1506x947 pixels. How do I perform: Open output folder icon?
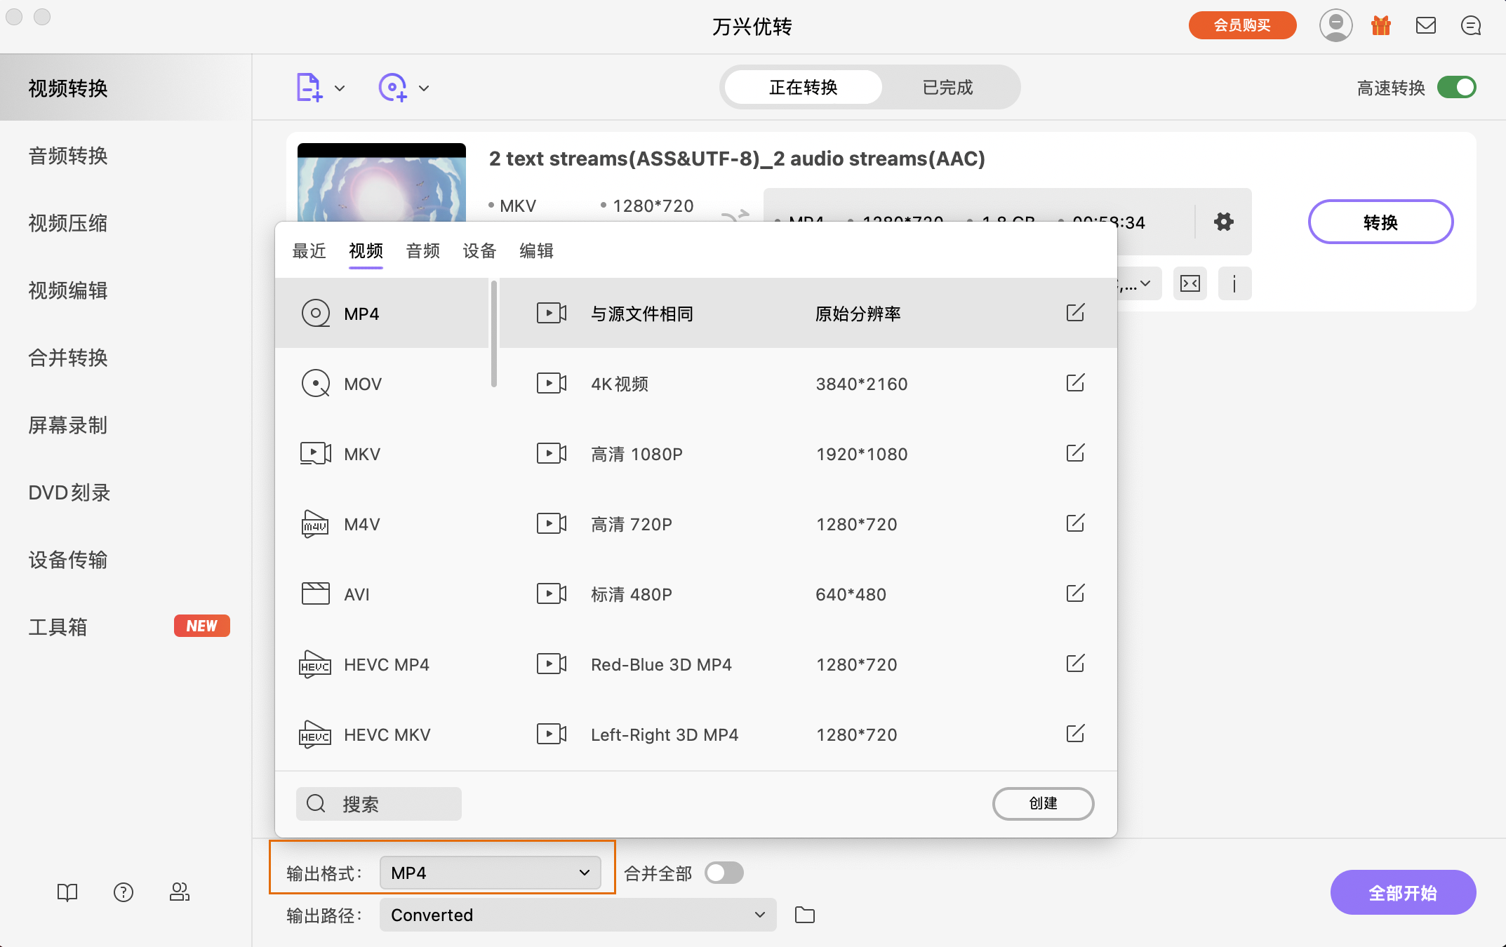click(804, 915)
